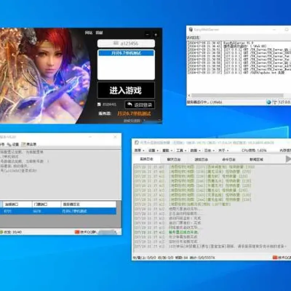This screenshot has height=291, width=291.
Task: Open the 关于 about dropdown menu
Action: coord(223,150)
